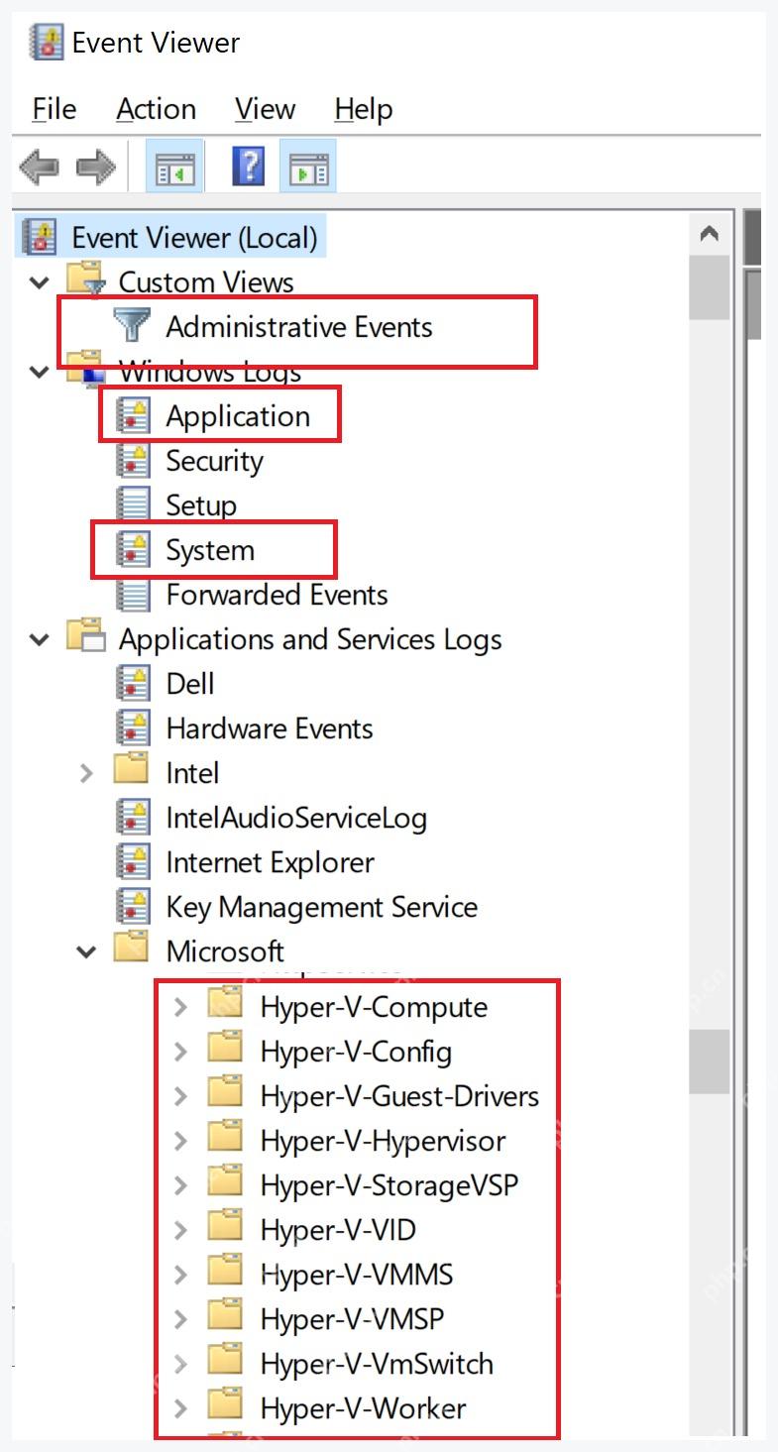The image size is (778, 1452).
Task: Select the System log label
Action: point(210,549)
